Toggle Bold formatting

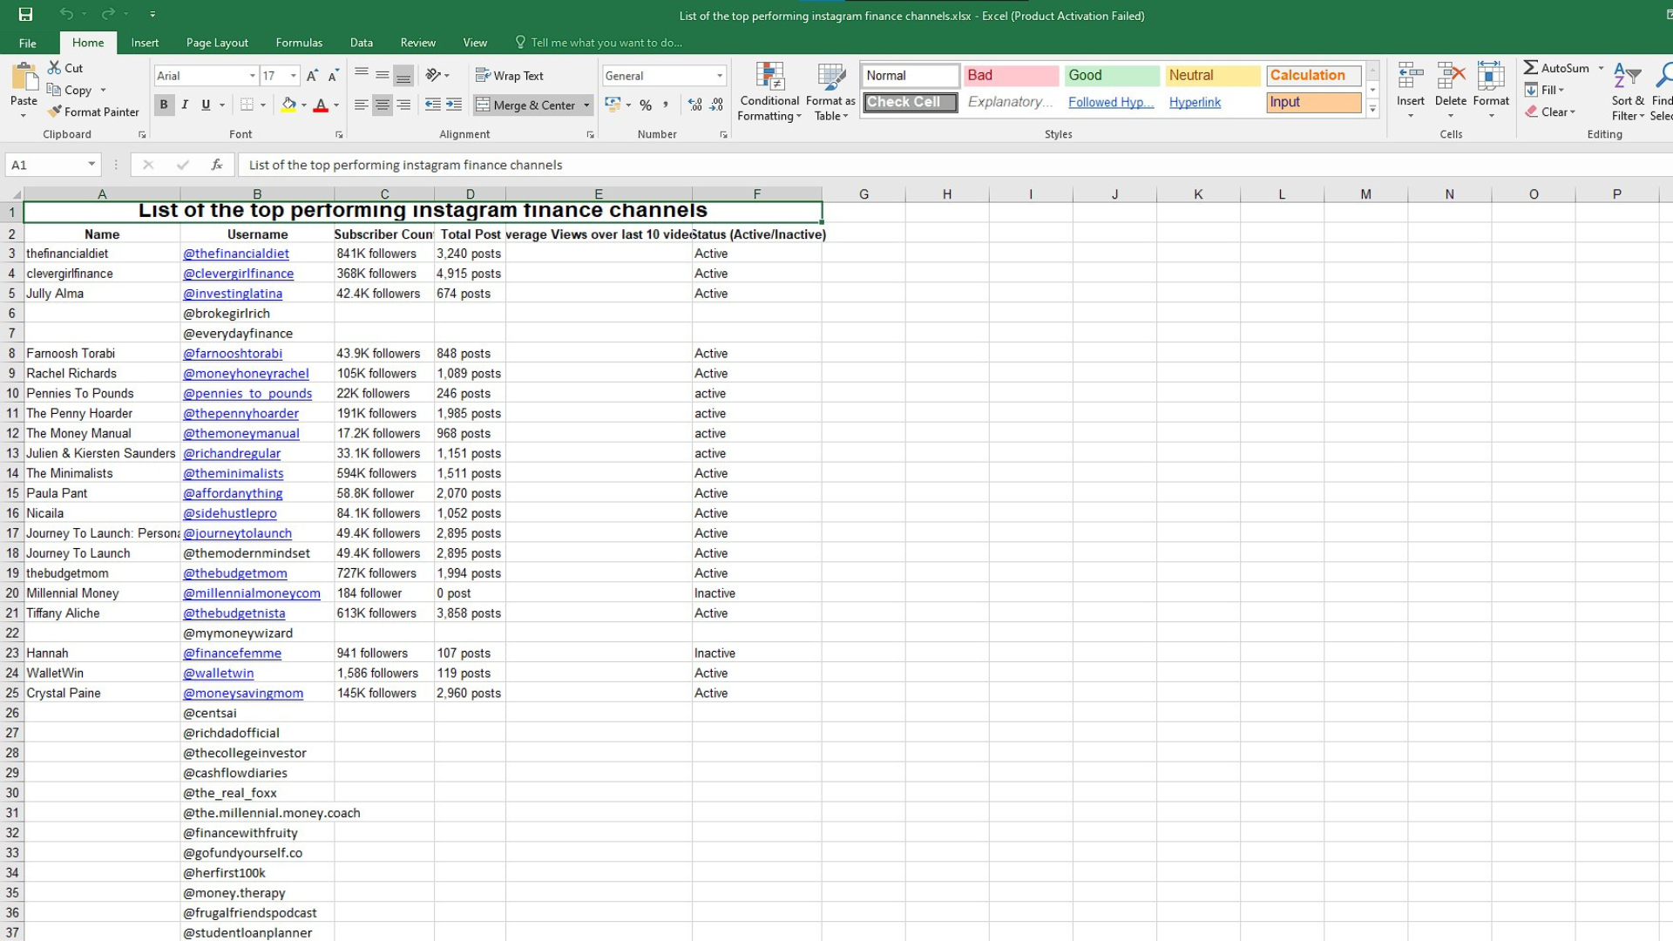coord(164,105)
